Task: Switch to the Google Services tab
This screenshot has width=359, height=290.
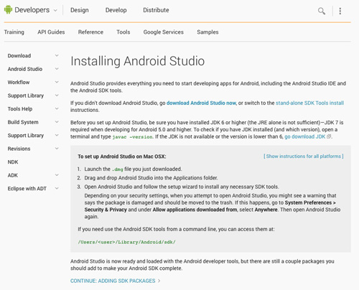Action: coord(164,32)
